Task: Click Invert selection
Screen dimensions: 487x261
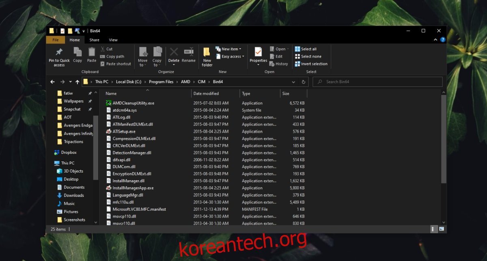Action: 311,64
